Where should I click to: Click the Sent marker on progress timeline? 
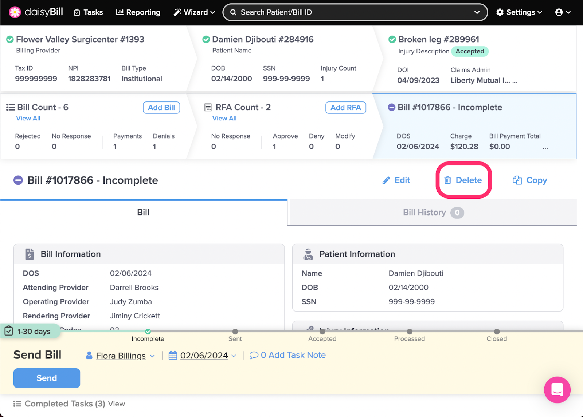[x=235, y=332]
